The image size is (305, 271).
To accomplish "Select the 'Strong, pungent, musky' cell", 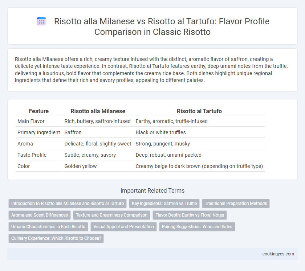I will [199, 144].
